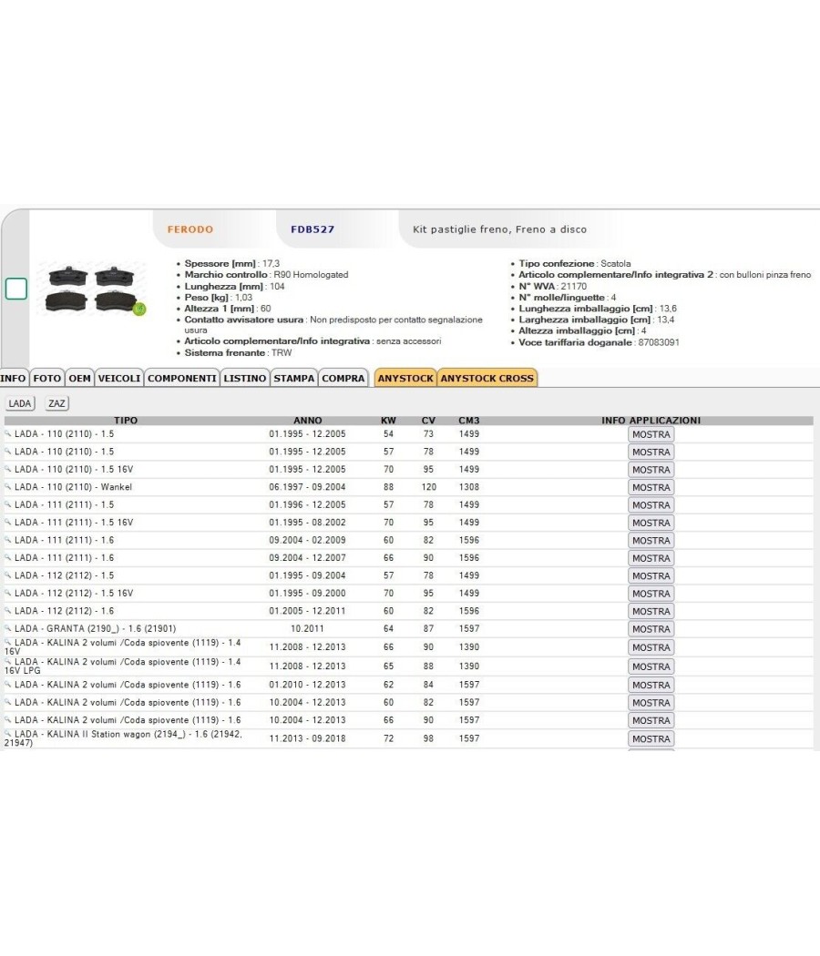Screen dimensions: 820x956
Task: Click the year range '06.1997 - 09.2004'
Action: tap(308, 487)
